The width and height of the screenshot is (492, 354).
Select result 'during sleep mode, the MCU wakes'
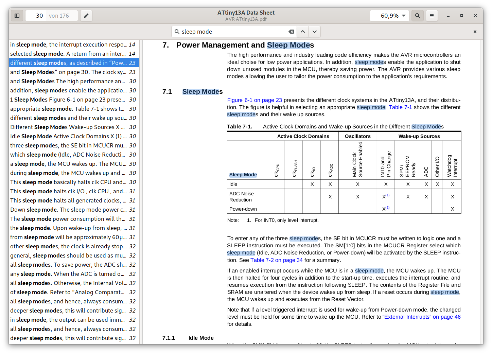point(74,173)
